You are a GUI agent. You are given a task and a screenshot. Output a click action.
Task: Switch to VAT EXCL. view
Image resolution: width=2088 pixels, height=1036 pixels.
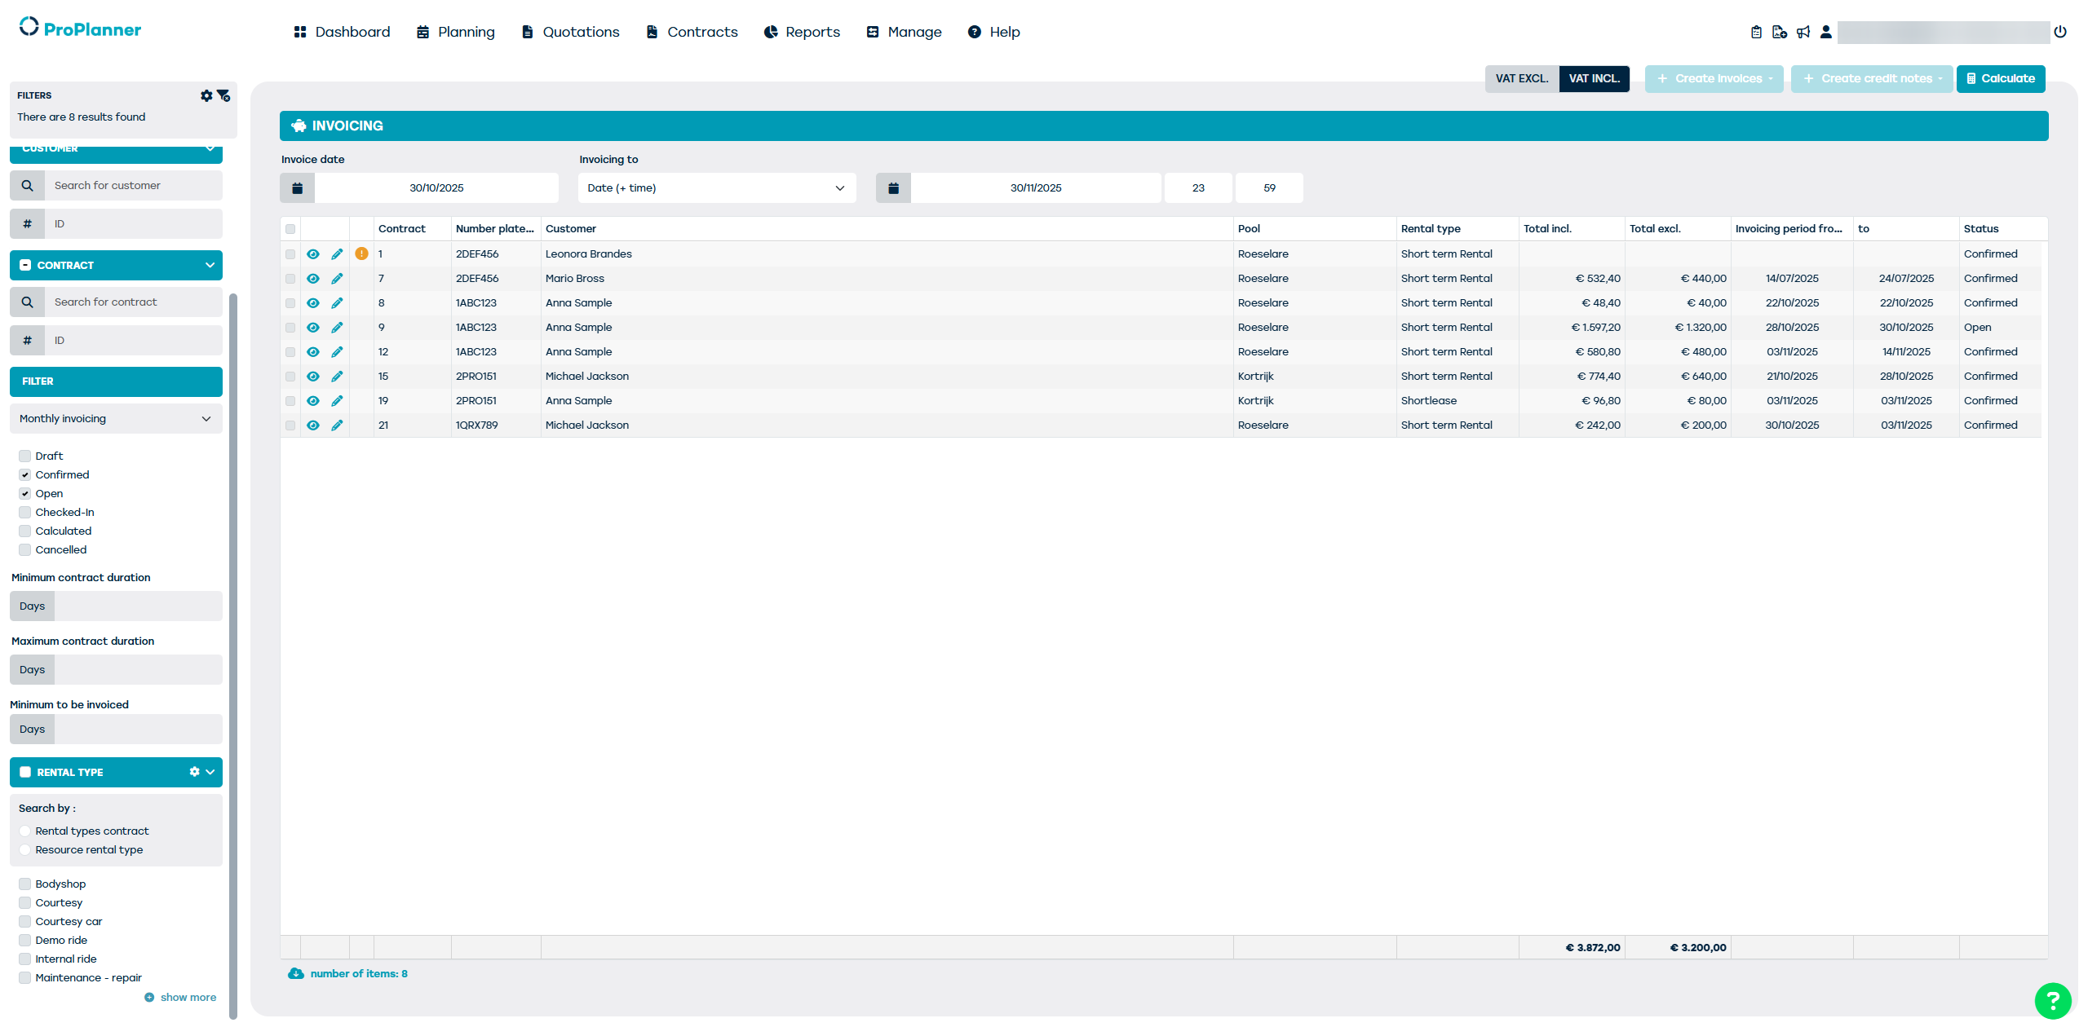pyautogui.click(x=1521, y=79)
